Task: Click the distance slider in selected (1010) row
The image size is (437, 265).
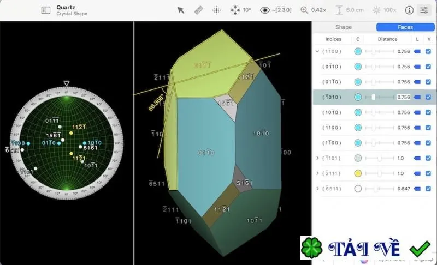Action: [379, 97]
